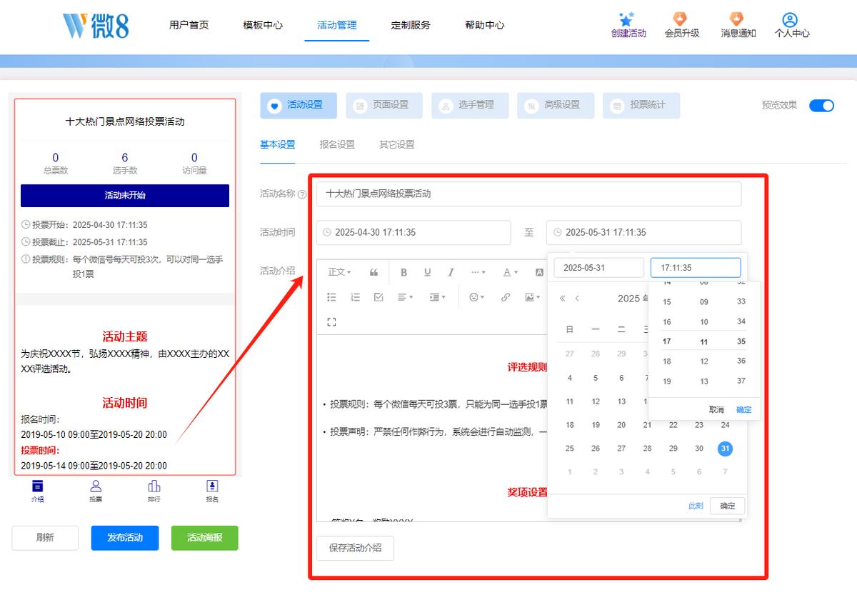Toggle underline formatting in the editor
This screenshot has height=605, width=857.
tap(427, 272)
